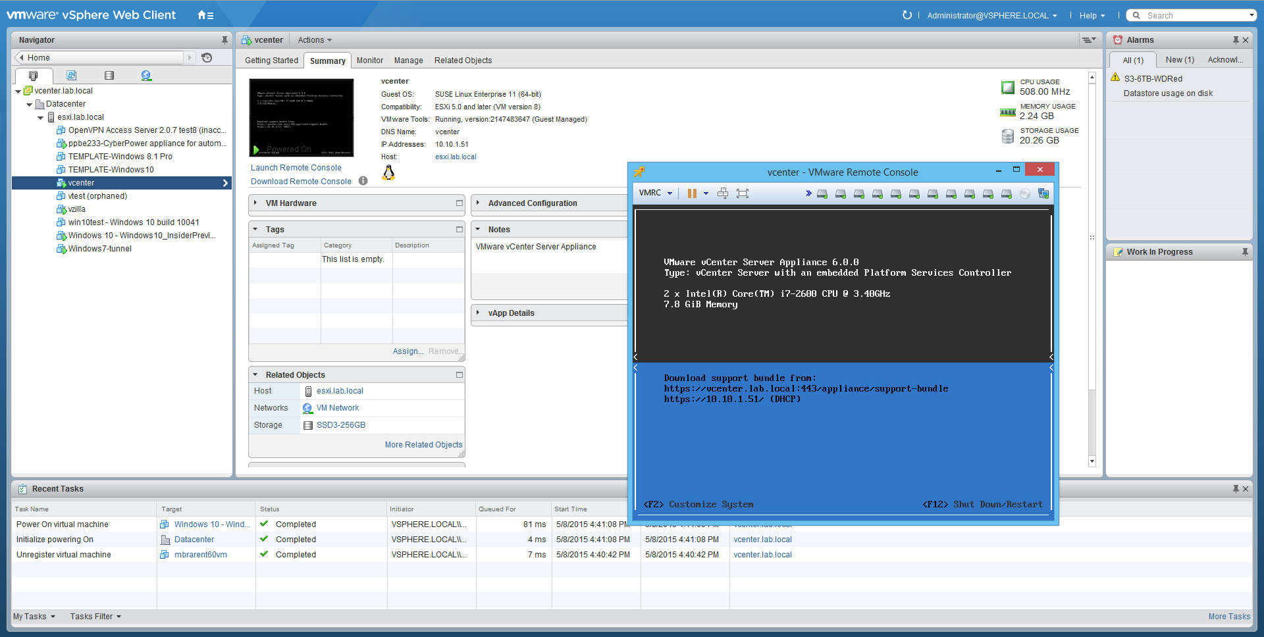The height and width of the screenshot is (637, 1264).
Task: Click More Related Objects link
Action: [423, 445]
